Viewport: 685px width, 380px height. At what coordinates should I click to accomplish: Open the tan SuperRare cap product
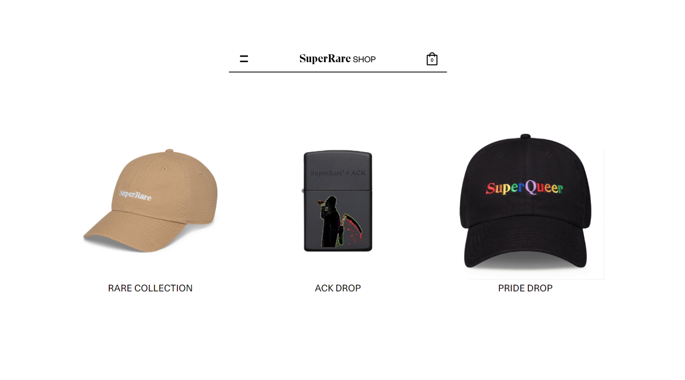(x=150, y=201)
